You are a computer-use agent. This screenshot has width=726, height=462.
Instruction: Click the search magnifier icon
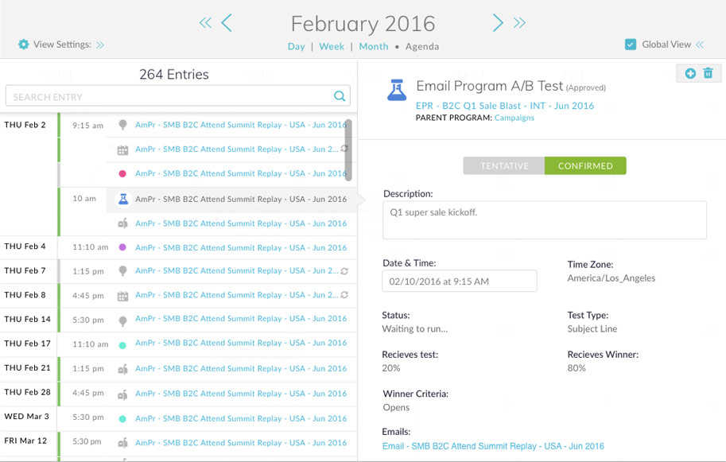340,97
